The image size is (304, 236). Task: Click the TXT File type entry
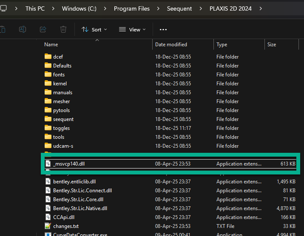[225, 226]
